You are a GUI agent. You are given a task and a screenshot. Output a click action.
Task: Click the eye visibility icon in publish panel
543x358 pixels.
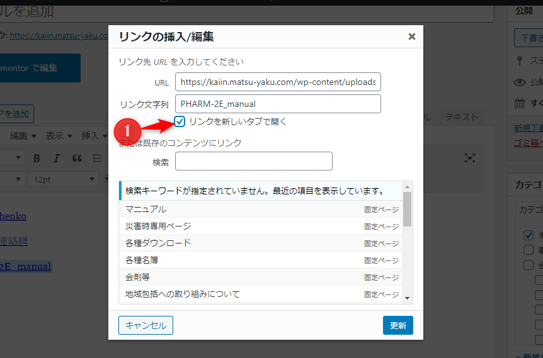point(520,82)
